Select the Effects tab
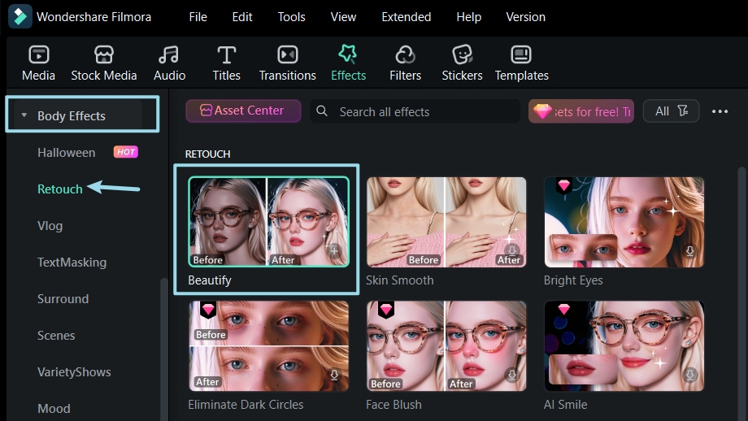Image resolution: width=748 pixels, height=421 pixels. (x=348, y=63)
